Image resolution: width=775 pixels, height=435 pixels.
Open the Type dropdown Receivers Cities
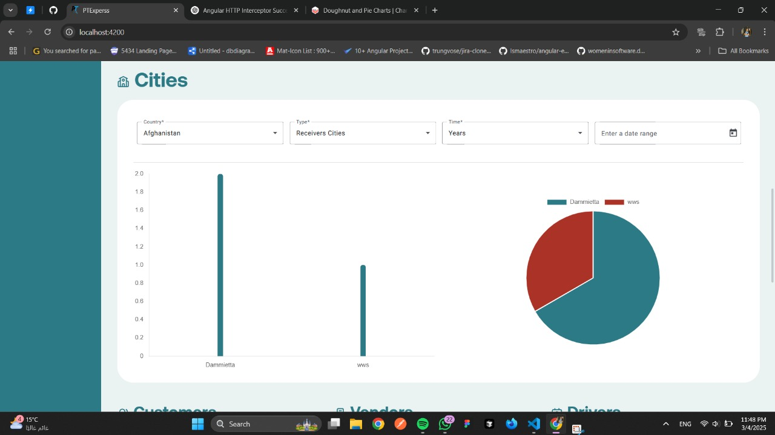coord(362,133)
